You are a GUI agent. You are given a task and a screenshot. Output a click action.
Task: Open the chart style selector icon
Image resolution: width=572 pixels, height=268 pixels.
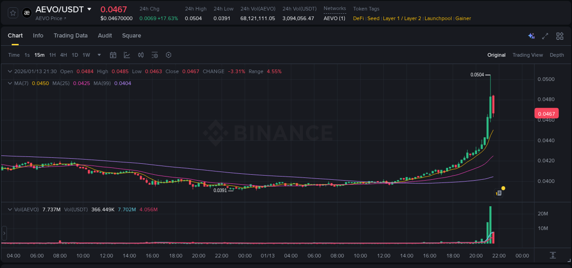tap(127, 55)
